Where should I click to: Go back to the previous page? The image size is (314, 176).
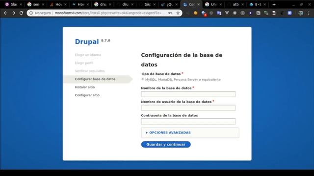tap(5, 13)
